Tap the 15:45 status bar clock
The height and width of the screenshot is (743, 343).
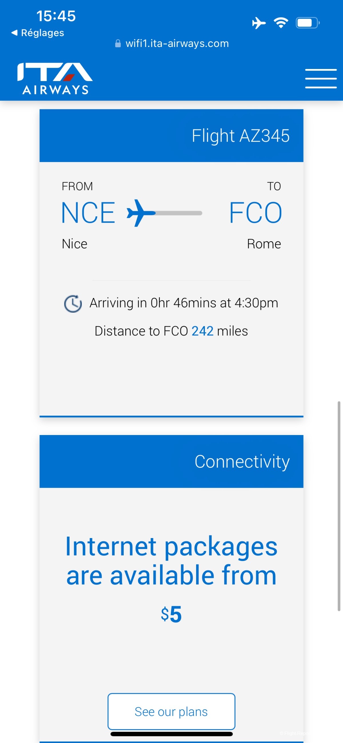(x=56, y=16)
